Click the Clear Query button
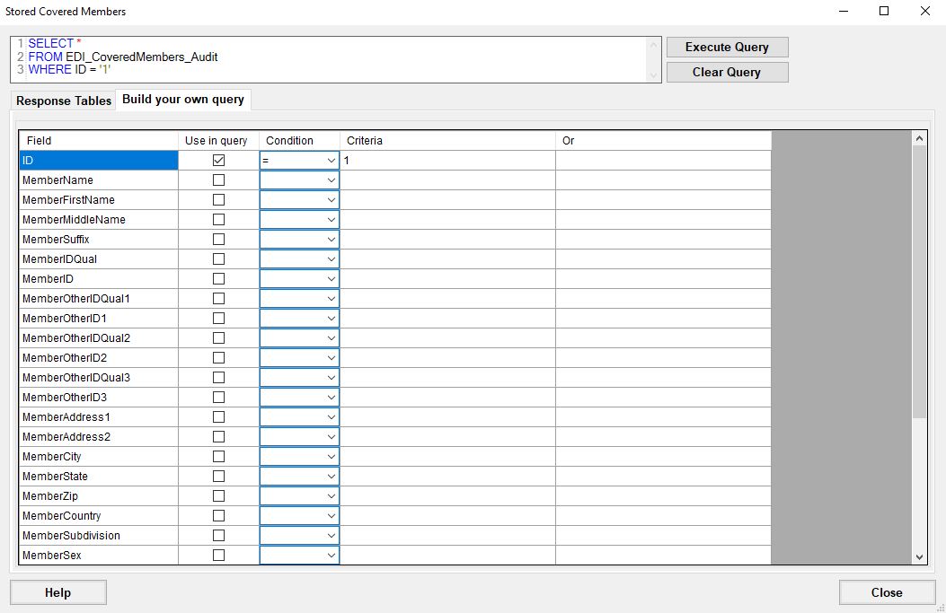The width and height of the screenshot is (946, 613). pyautogui.click(x=727, y=73)
